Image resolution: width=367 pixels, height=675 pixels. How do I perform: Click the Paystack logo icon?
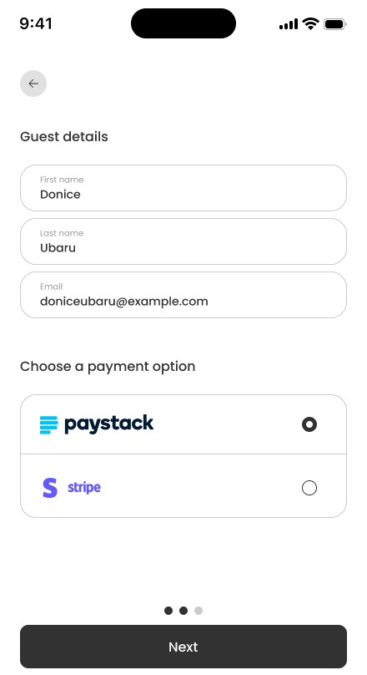pyautogui.click(x=48, y=425)
